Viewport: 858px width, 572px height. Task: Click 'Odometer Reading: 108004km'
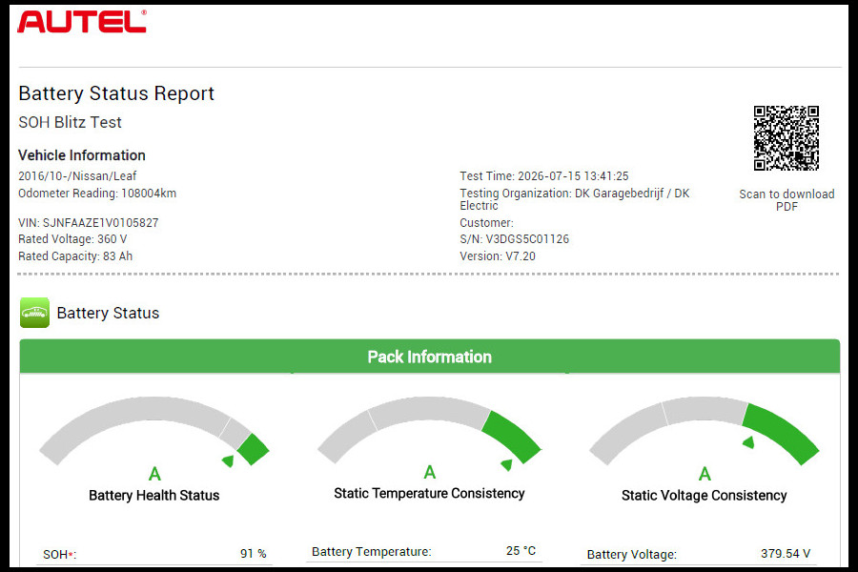[97, 194]
